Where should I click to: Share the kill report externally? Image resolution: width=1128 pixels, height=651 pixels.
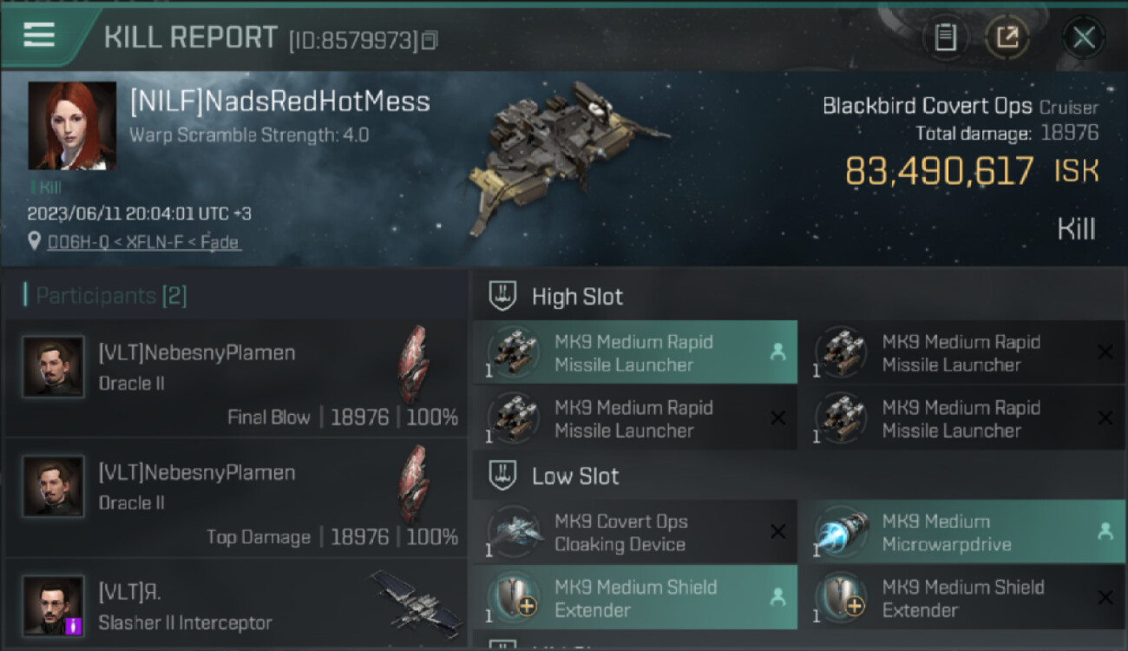tap(1007, 37)
